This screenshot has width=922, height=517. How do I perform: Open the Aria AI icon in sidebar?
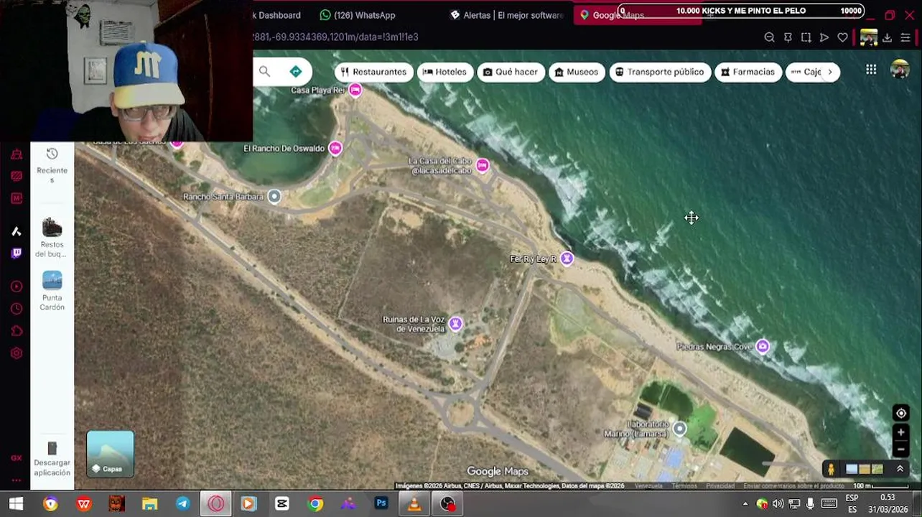17,231
